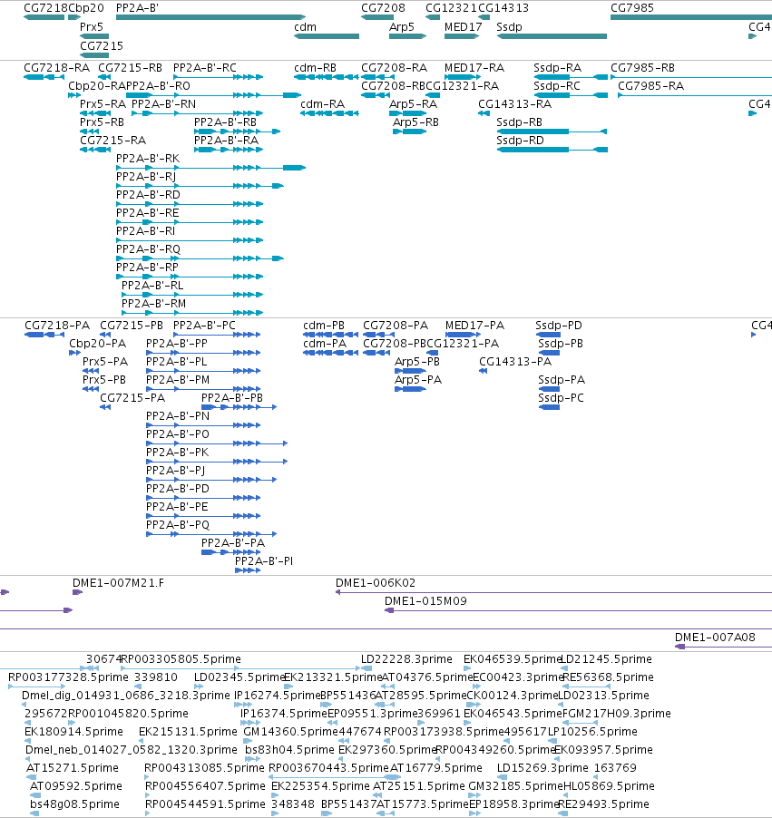This screenshot has height=818, width=772.
Task: Click clone DME1-015M09
Action: point(425,601)
